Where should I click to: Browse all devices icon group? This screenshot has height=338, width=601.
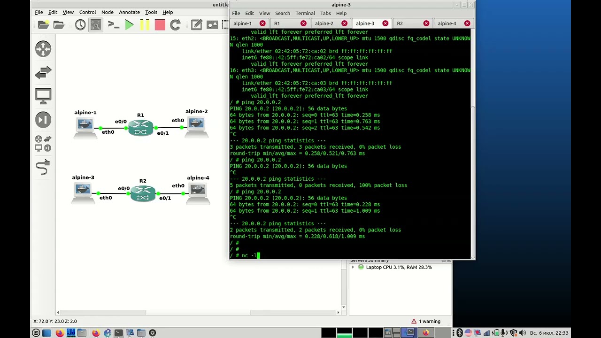coord(43,143)
